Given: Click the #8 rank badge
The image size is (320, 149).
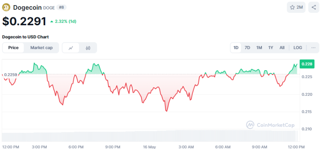Looking at the screenshot, I should [61, 8].
